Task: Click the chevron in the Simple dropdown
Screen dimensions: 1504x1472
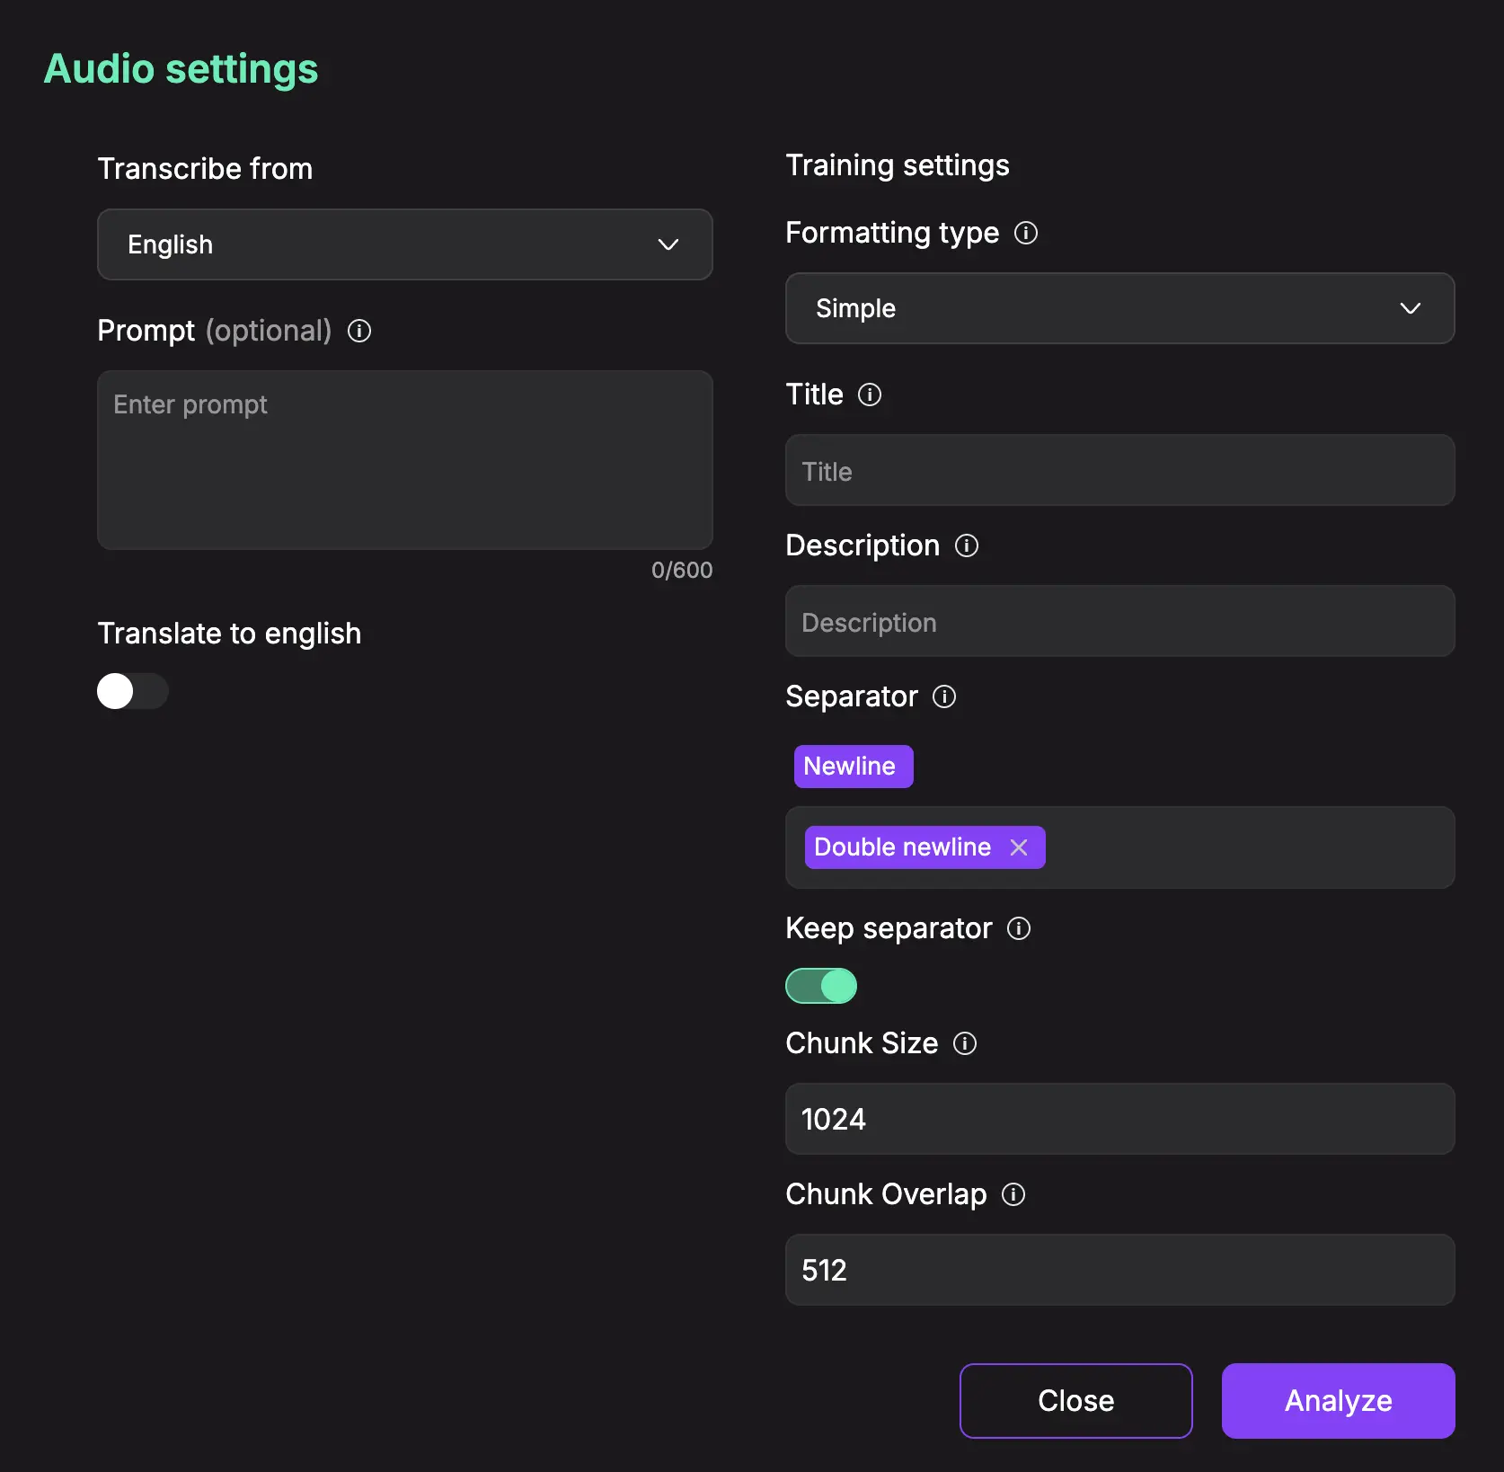Action: coord(1410,308)
